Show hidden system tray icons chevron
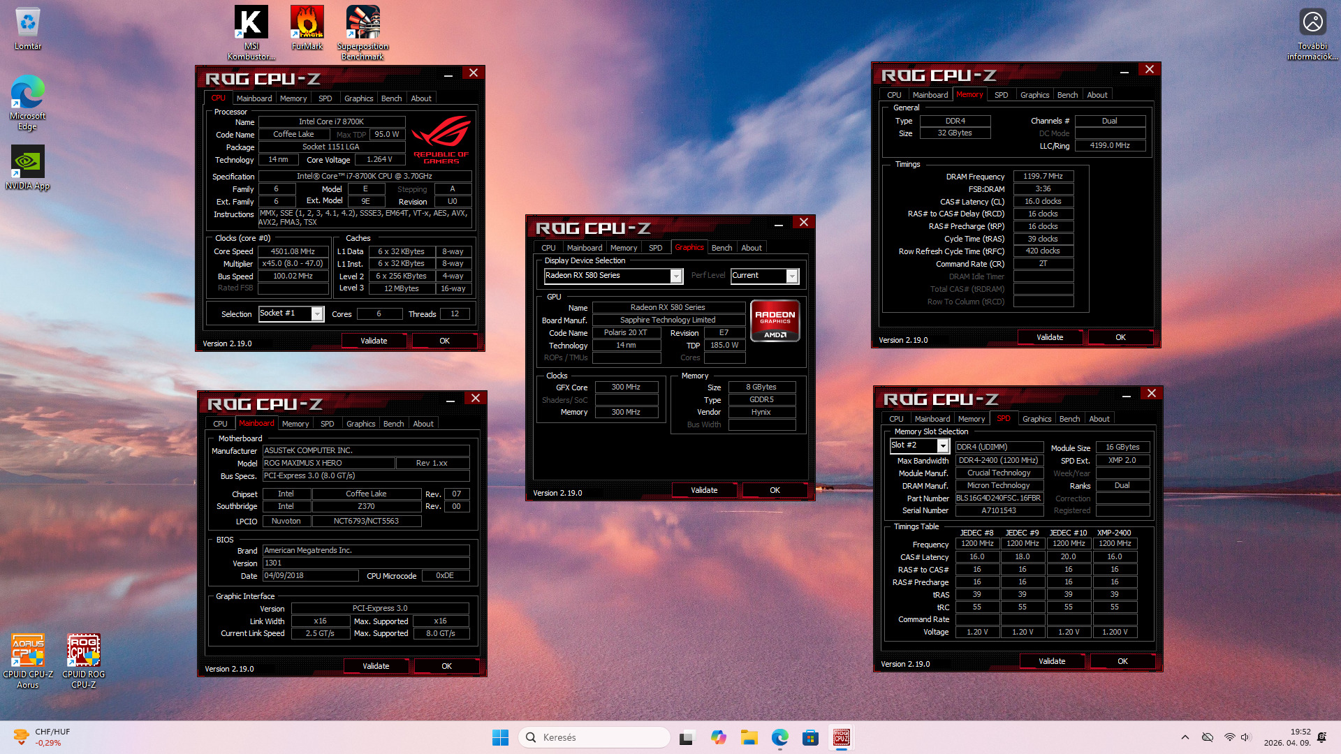1341x754 pixels. [x=1185, y=737]
